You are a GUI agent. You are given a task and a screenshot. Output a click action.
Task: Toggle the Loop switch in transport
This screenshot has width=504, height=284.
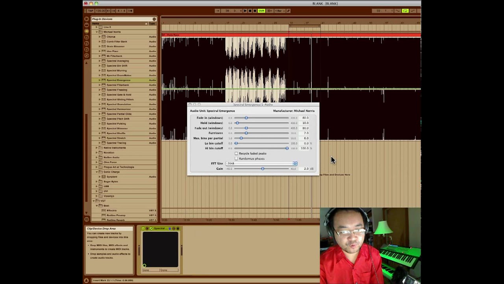point(405,11)
